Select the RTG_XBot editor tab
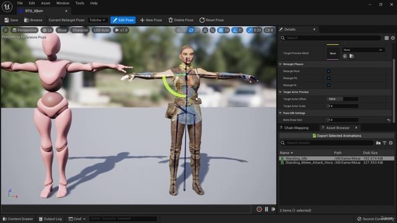This screenshot has height=223, width=397. 34,11
